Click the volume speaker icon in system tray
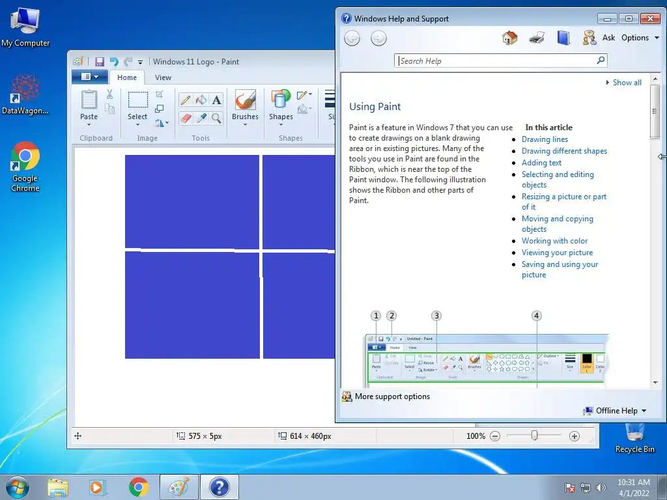Screen dimensions: 667x500 [x=601, y=488]
